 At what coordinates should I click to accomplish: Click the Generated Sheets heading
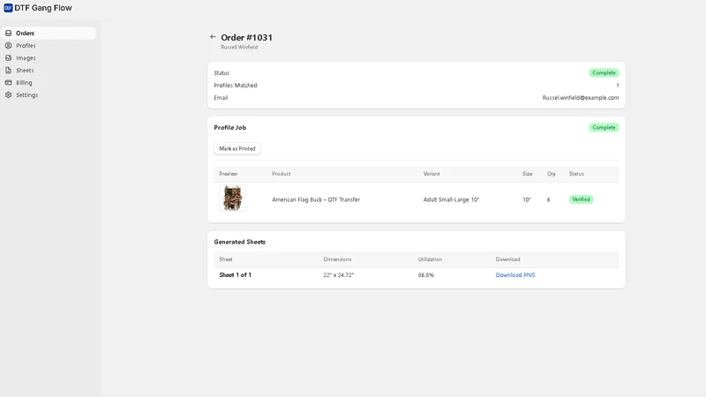(x=239, y=242)
